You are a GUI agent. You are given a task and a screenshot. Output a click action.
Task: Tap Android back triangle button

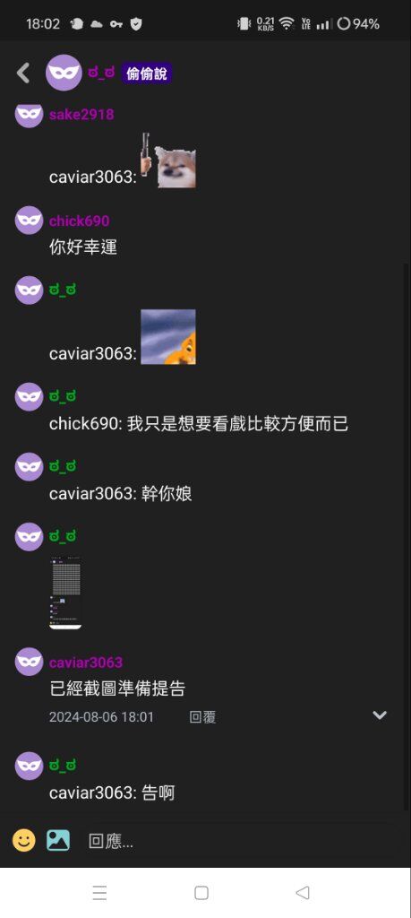coord(303,892)
